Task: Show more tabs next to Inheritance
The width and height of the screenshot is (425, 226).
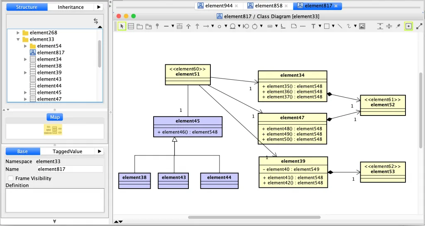Action: [99, 7]
